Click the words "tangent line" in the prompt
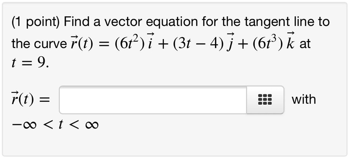This screenshot has width=349, height=158. tap(279, 22)
